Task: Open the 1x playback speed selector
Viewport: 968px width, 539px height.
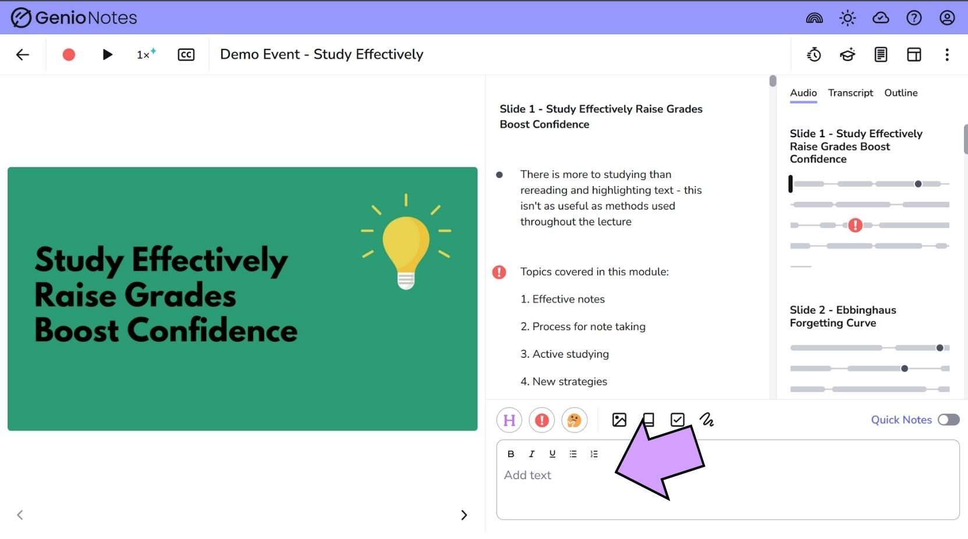Action: click(x=144, y=54)
